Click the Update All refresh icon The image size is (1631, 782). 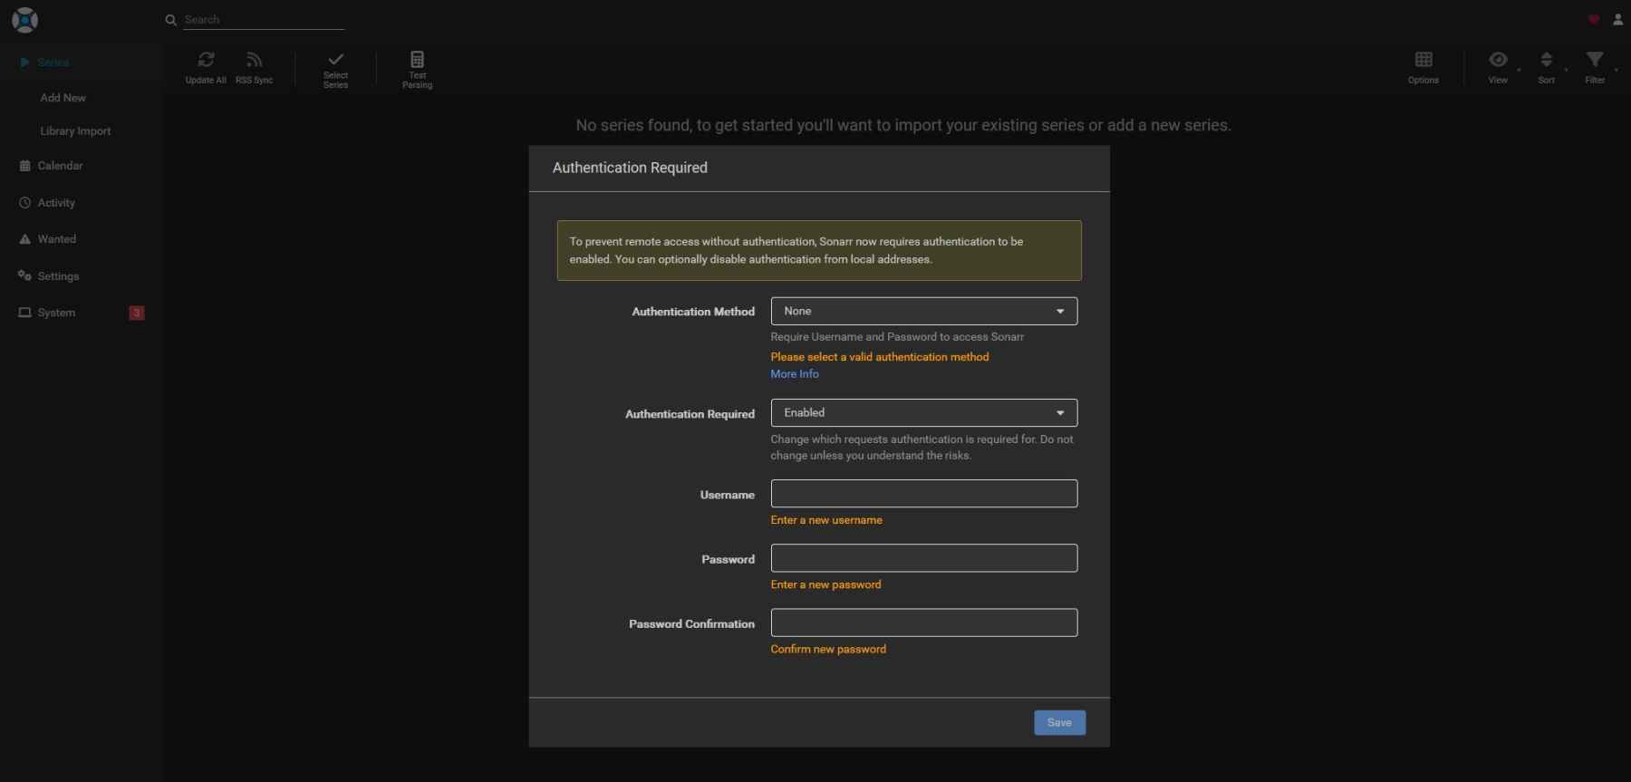tap(206, 60)
